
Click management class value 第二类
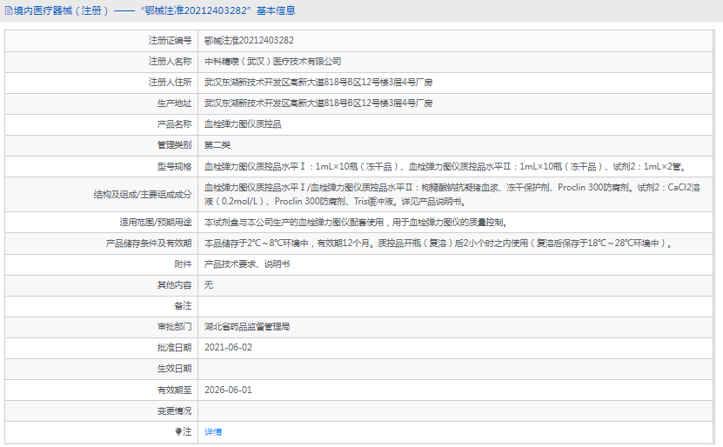pos(218,145)
